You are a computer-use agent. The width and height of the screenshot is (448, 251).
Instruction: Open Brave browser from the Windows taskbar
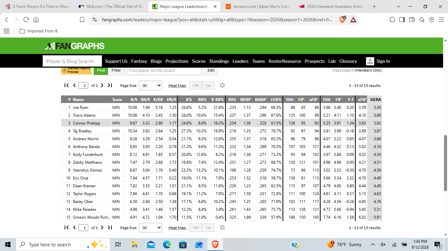click(215, 244)
